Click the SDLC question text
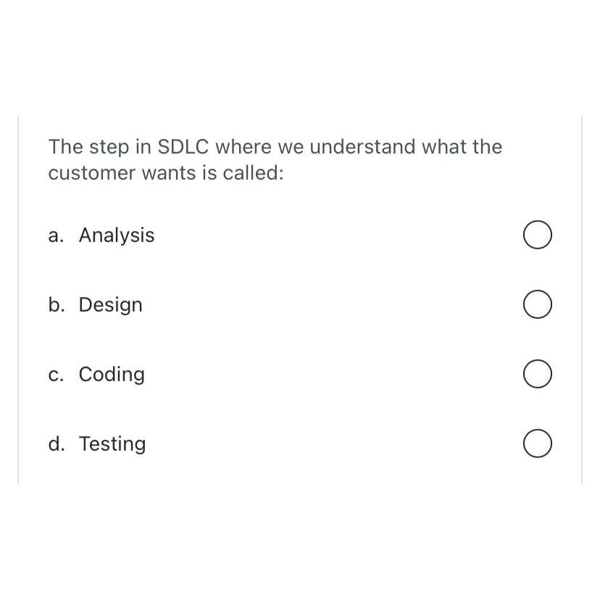 point(274,159)
